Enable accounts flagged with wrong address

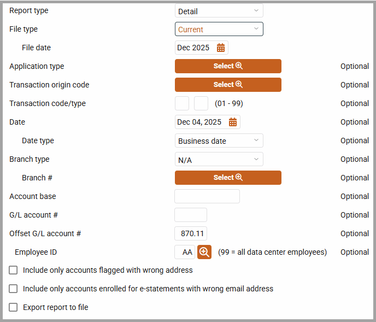[x=14, y=270]
